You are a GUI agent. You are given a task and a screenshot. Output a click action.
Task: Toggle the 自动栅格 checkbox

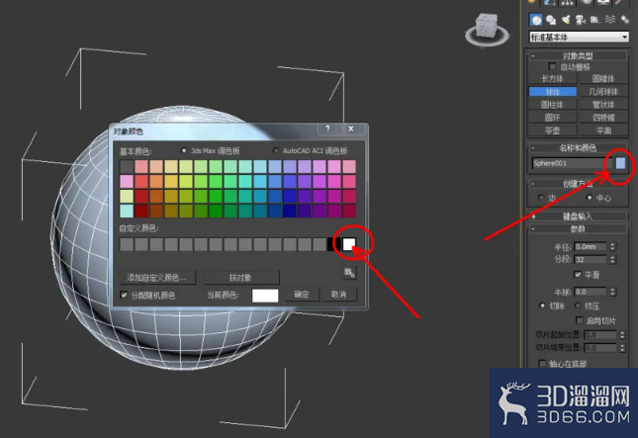point(552,66)
